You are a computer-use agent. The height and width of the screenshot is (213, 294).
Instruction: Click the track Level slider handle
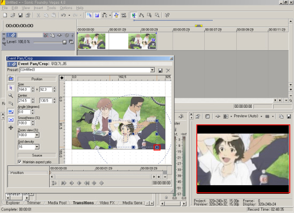(64, 42)
